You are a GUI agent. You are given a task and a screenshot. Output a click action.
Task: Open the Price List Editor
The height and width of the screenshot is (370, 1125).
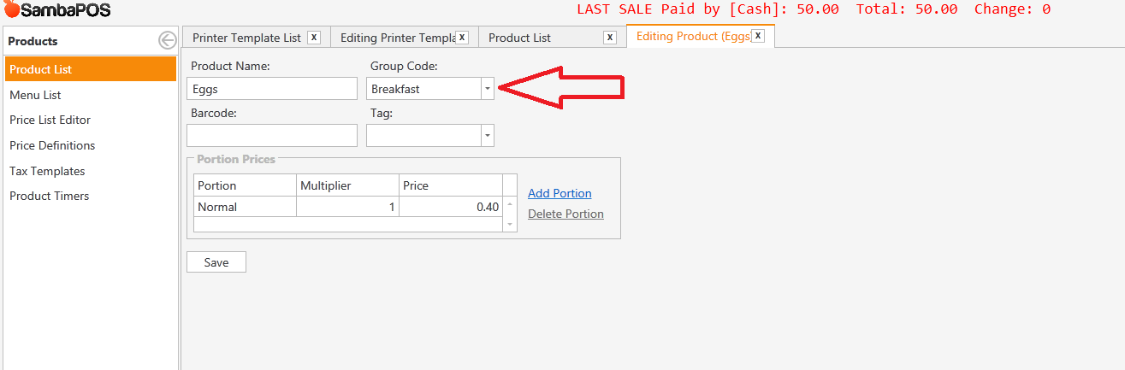tap(50, 120)
